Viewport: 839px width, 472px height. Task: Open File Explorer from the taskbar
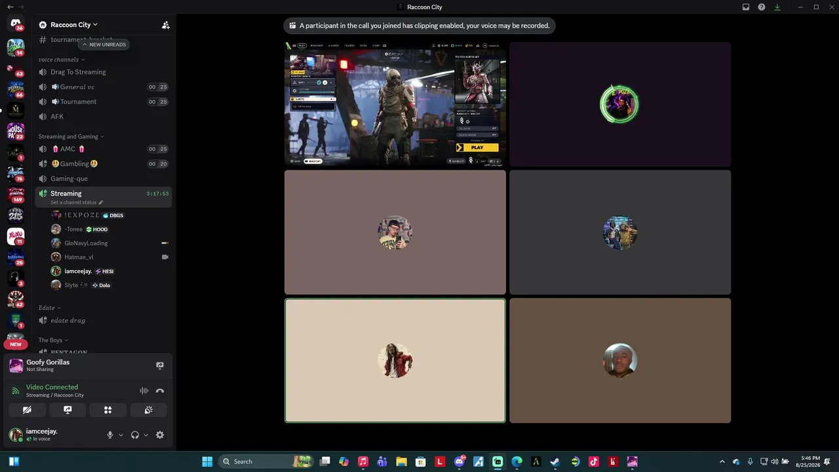[401, 462]
